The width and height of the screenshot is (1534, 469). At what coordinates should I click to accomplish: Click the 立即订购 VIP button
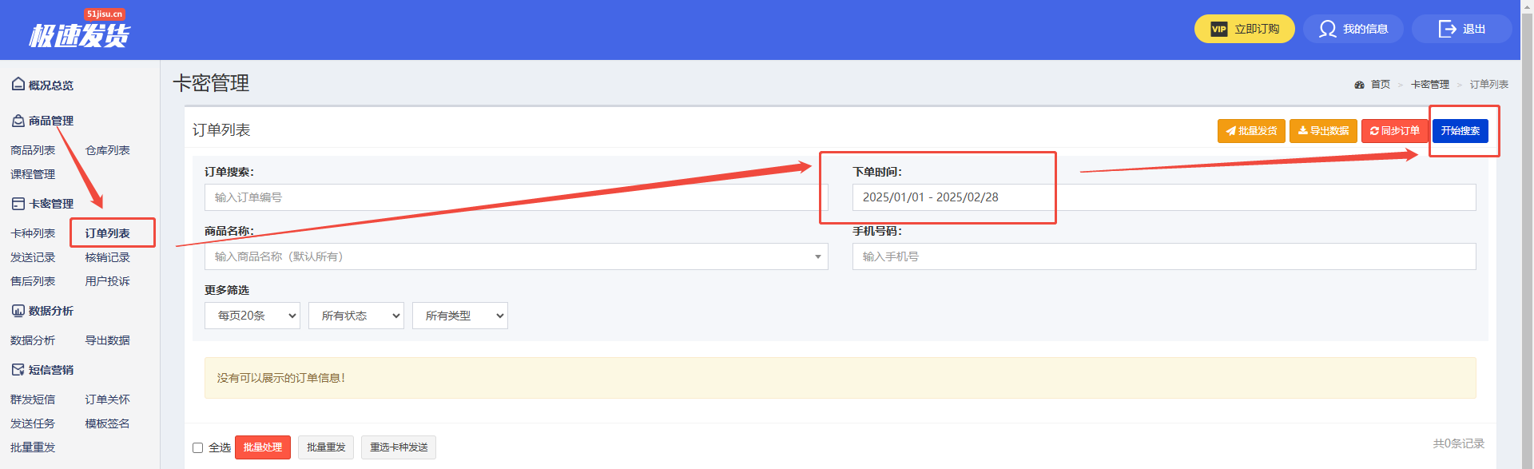[x=1244, y=29]
